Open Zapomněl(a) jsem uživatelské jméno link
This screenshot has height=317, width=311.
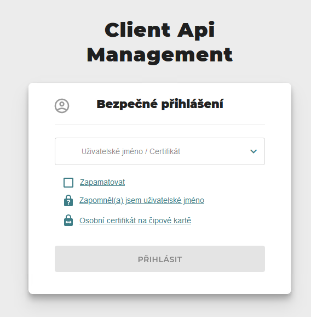tap(142, 200)
